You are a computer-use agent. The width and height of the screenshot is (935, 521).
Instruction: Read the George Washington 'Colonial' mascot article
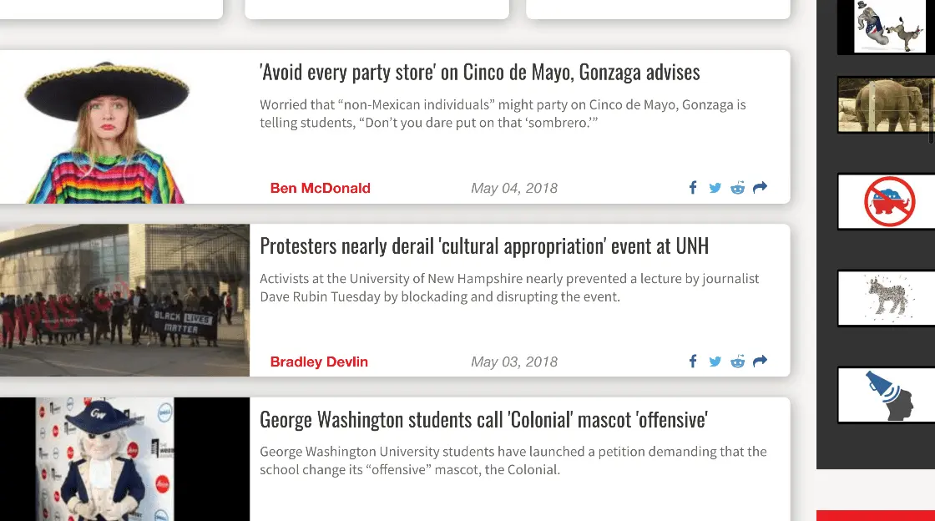483,419
